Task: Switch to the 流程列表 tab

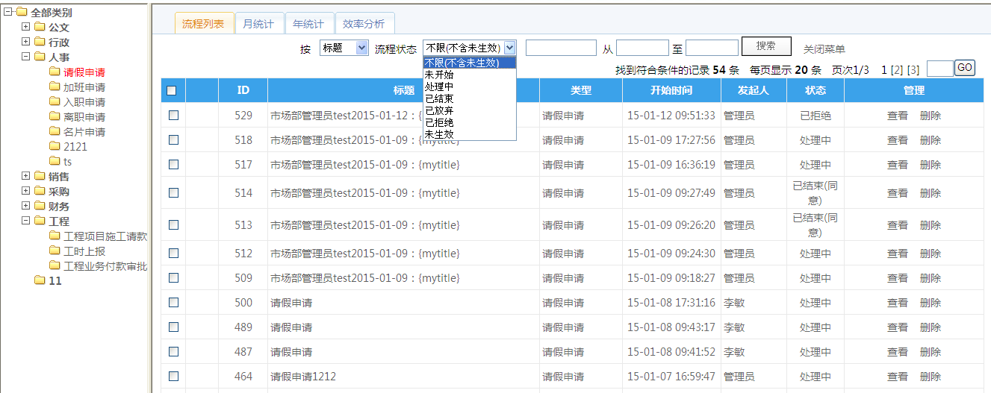Action: pyautogui.click(x=203, y=24)
